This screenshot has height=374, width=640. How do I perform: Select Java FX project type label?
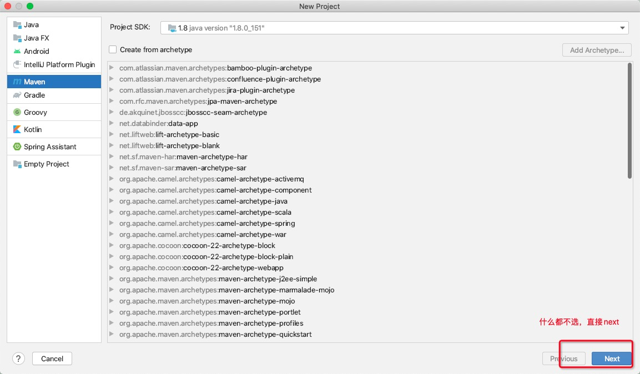pyautogui.click(x=36, y=38)
